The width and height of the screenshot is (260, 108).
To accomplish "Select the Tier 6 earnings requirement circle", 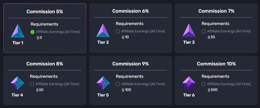I will pyautogui.click(x=204, y=84).
